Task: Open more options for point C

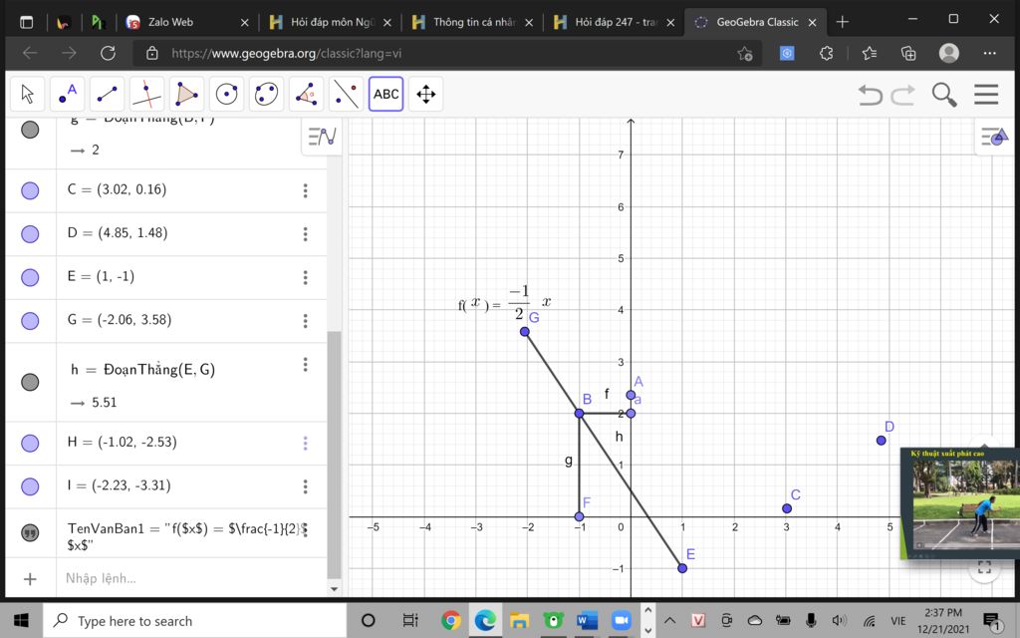Action: tap(305, 190)
